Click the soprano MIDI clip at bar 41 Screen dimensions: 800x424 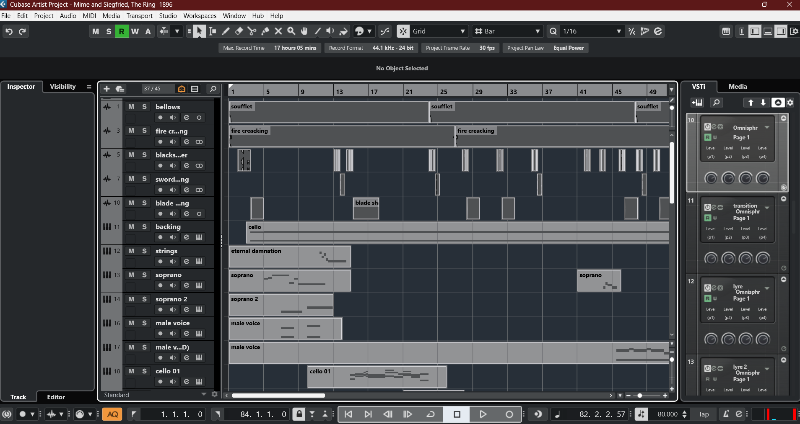tap(599, 280)
